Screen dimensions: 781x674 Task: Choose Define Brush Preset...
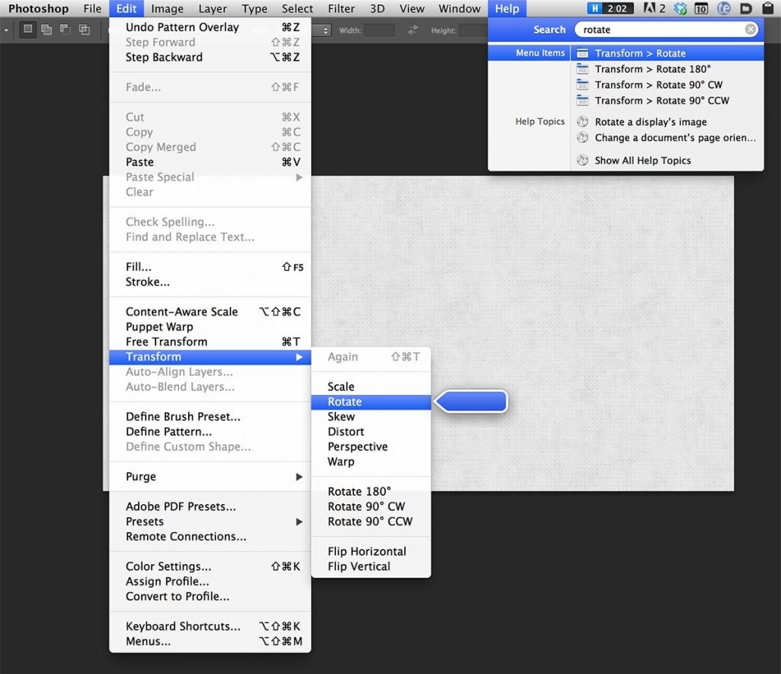210,416
